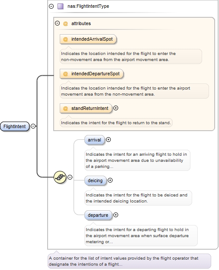
Task: Click the @ icon on intendedArrivalSpot
Action: [65, 39]
